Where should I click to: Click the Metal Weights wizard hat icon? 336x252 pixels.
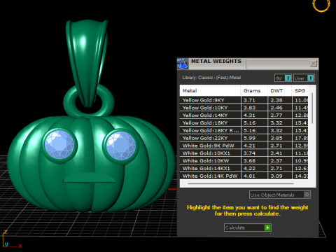[x=183, y=64]
